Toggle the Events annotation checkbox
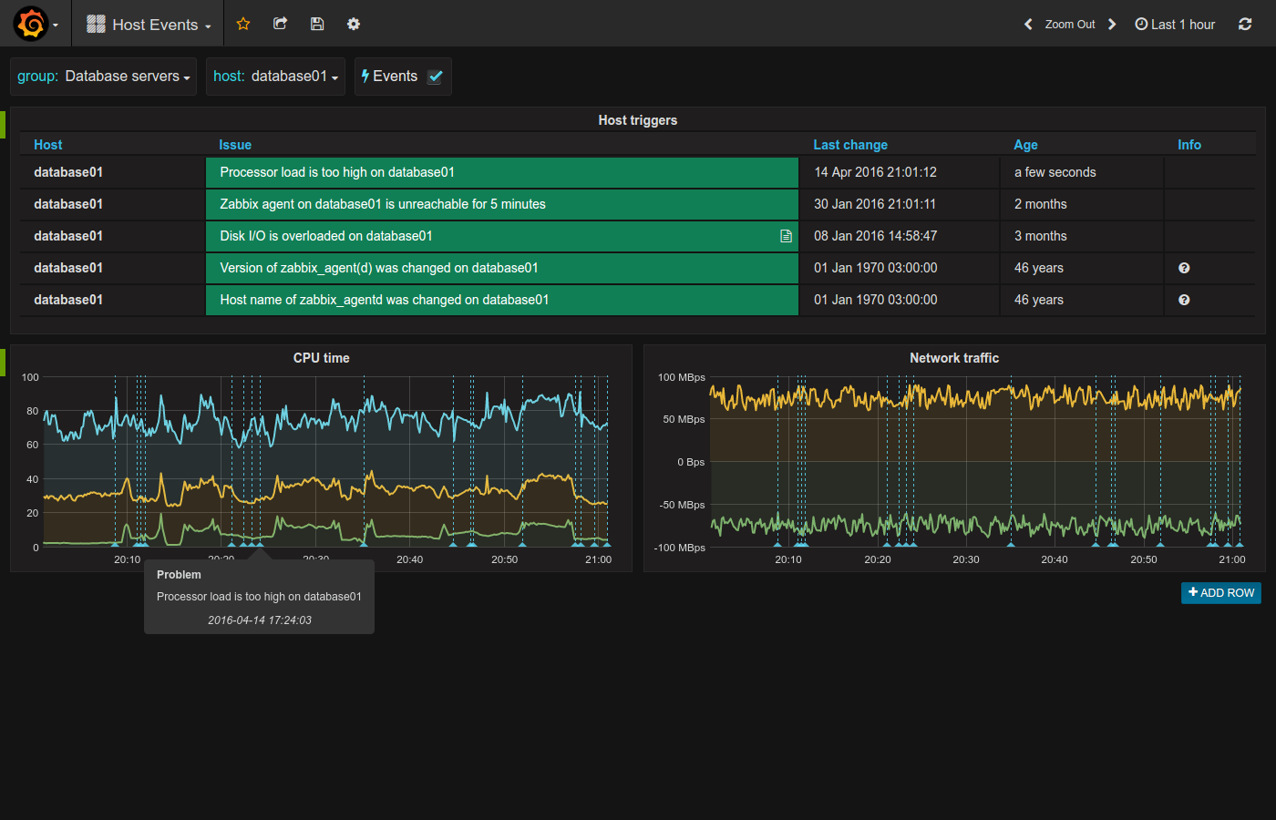Viewport: 1276px width, 820px height. point(436,77)
